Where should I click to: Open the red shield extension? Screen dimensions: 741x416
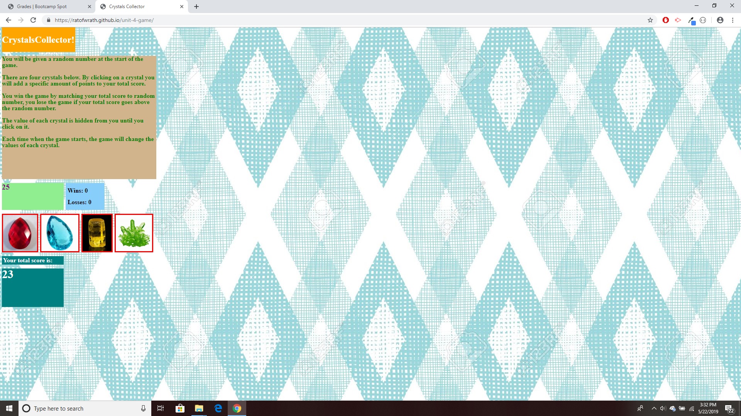[x=665, y=20]
